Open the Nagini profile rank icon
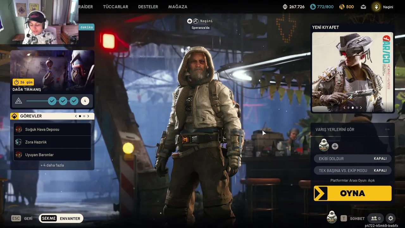Screen dimensions: 405x228 click(376, 7)
